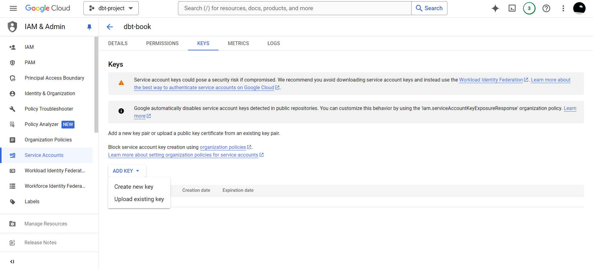
Task: Click the Labels tag icon
Action: click(x=12, y=202)
